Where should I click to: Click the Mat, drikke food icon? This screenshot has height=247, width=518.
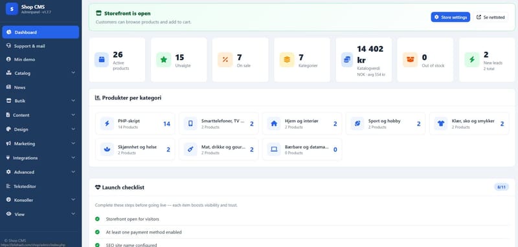[190, 149]
